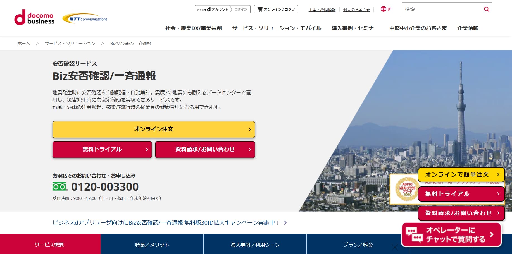
Task: Open 企業情報 menu
Action: (x=468, y=28)
